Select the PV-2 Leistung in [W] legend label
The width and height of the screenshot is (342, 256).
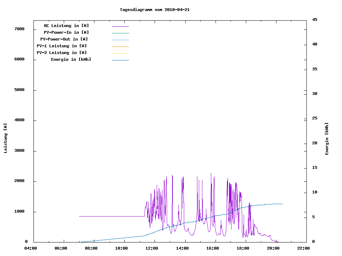click(x=62, y=53)
